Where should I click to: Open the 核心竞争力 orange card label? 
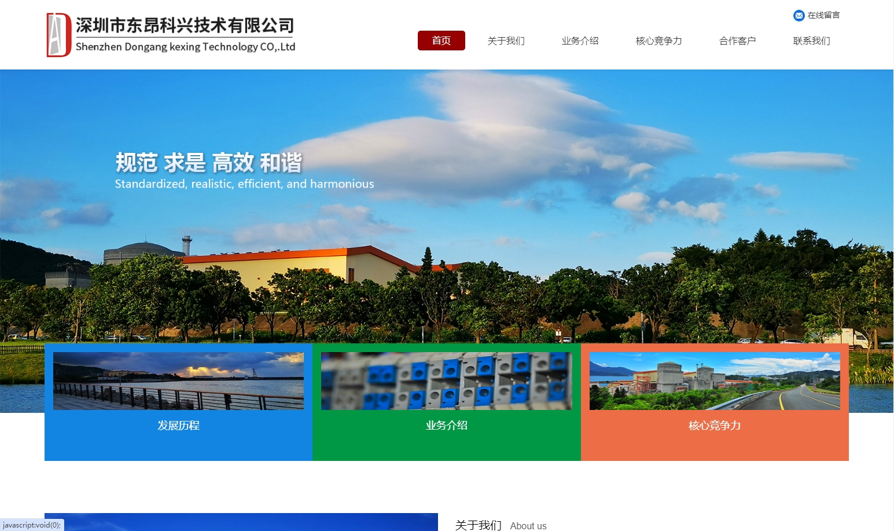coord(715,426)
